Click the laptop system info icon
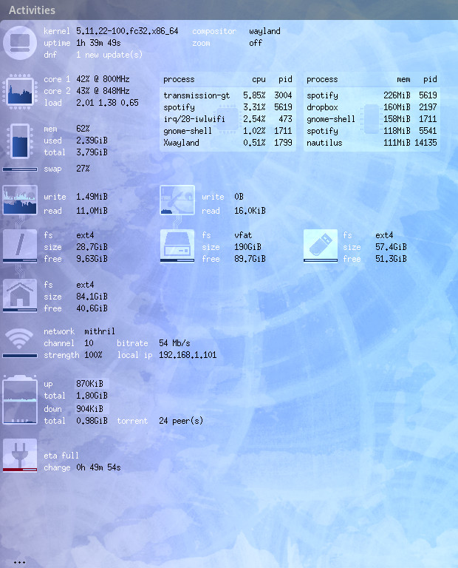 tap(20, 43)
